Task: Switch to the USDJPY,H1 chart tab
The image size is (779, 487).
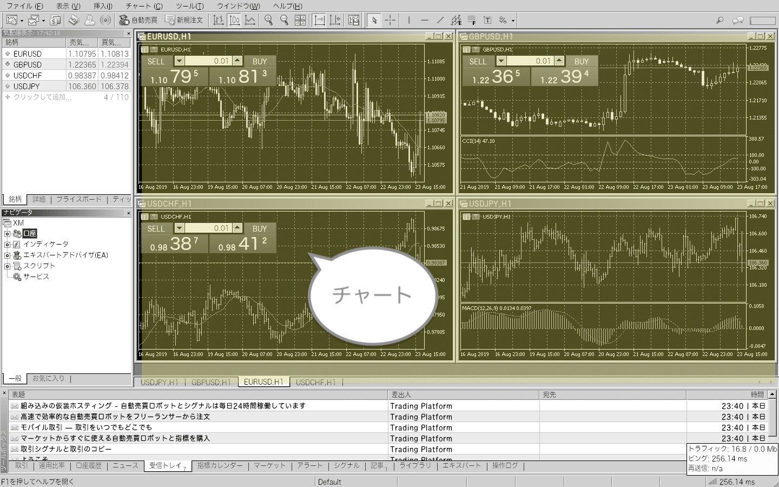Action: point(159,382)
